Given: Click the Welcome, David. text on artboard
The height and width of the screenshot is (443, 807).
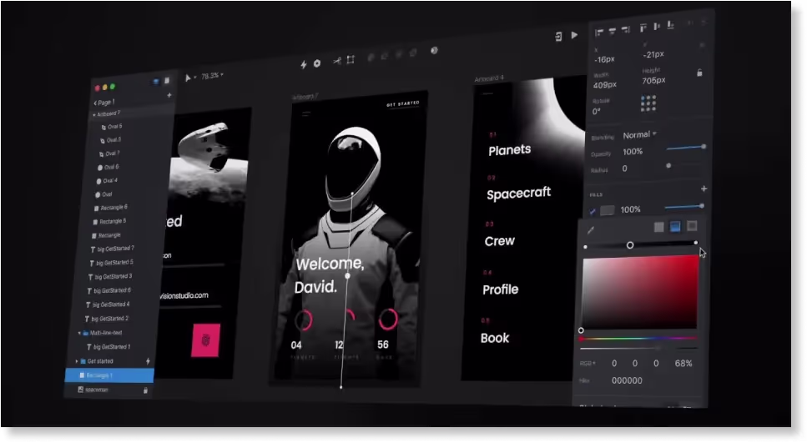Looking at the screenshot, I should (x=330, y=274).
